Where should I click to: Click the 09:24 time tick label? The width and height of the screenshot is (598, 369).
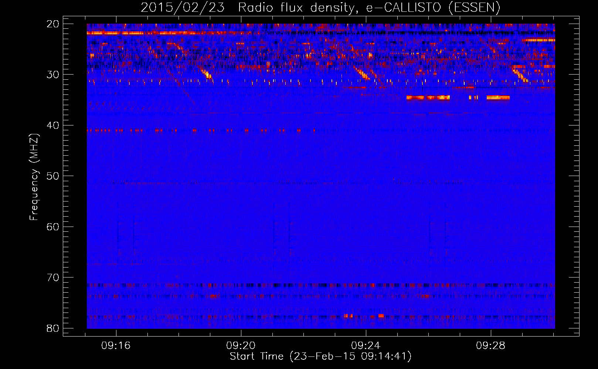tap(366, 346)
